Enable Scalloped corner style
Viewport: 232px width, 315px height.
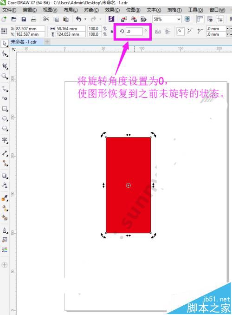click(190, 31)
